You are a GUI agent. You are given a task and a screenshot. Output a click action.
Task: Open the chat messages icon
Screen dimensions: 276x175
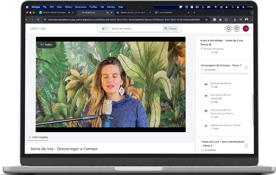click(237, 28)
